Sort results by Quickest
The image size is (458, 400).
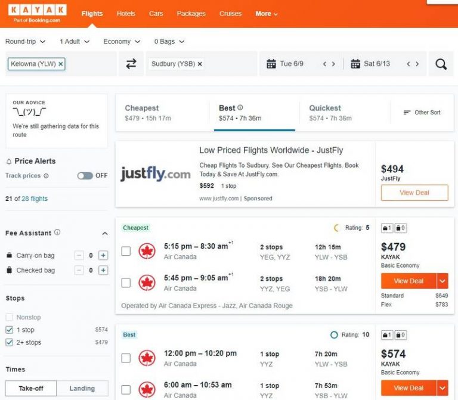345,113
